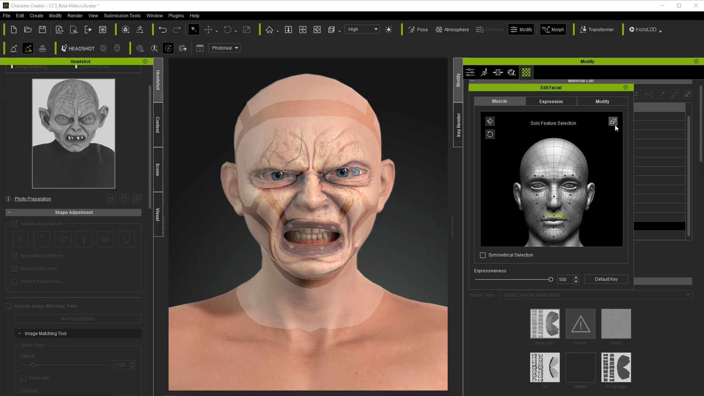Click the Undo arrow icon
The width and height of the screenshot is (704, 396).
(162, 30)
